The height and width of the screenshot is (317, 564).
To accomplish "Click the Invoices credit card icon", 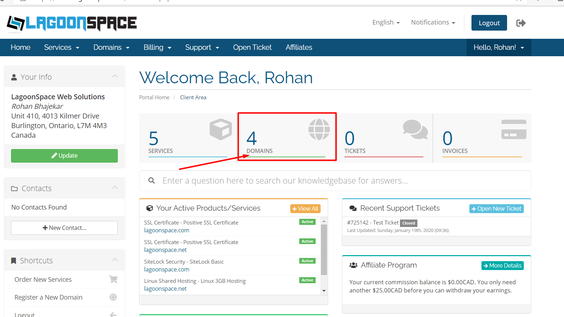I will click(513, 129).
